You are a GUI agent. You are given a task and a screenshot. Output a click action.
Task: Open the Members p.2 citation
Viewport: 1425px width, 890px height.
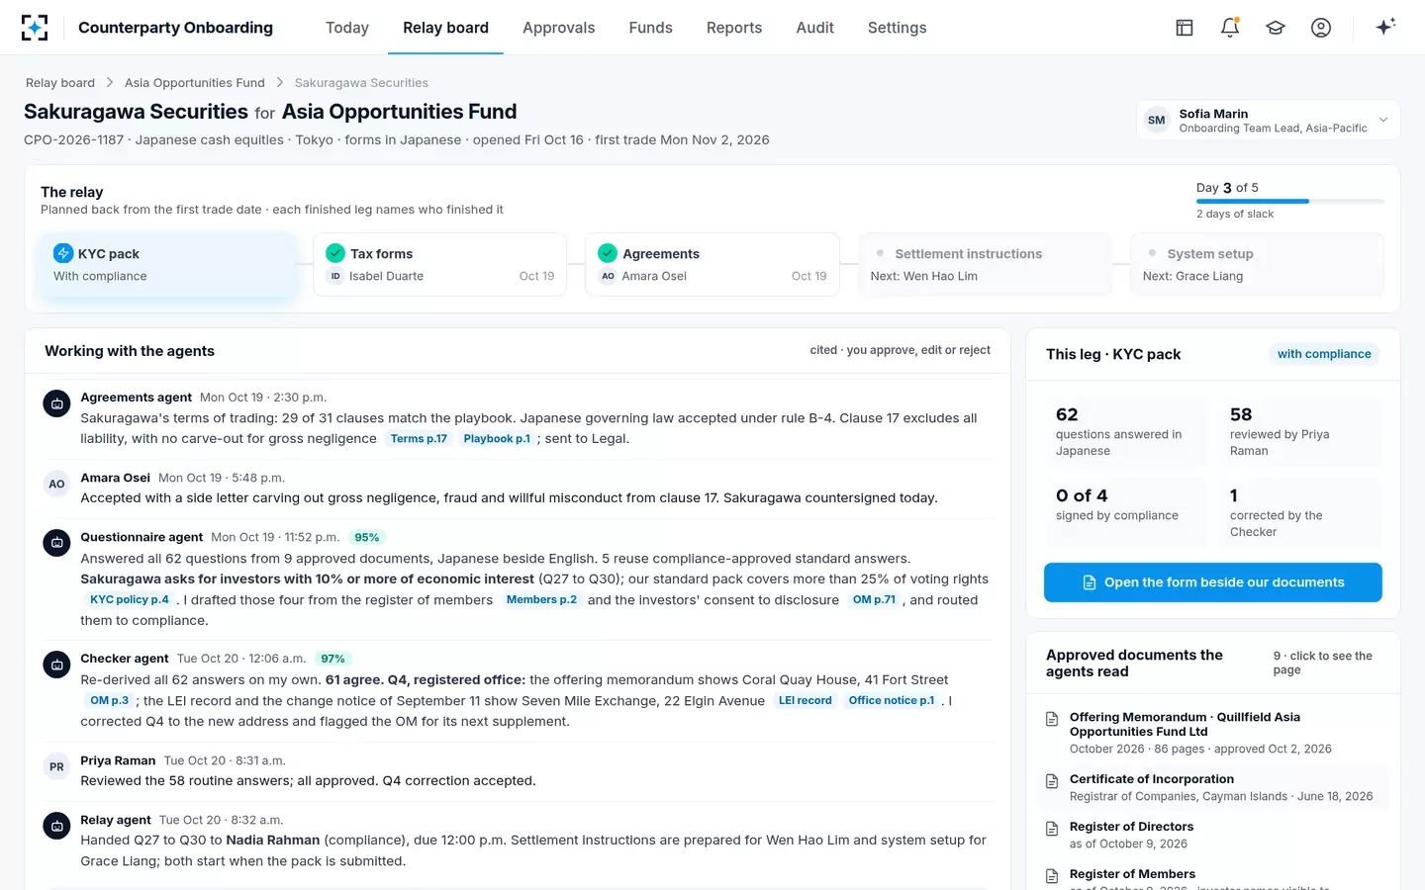pyautogui.click(x=541, y=600)
